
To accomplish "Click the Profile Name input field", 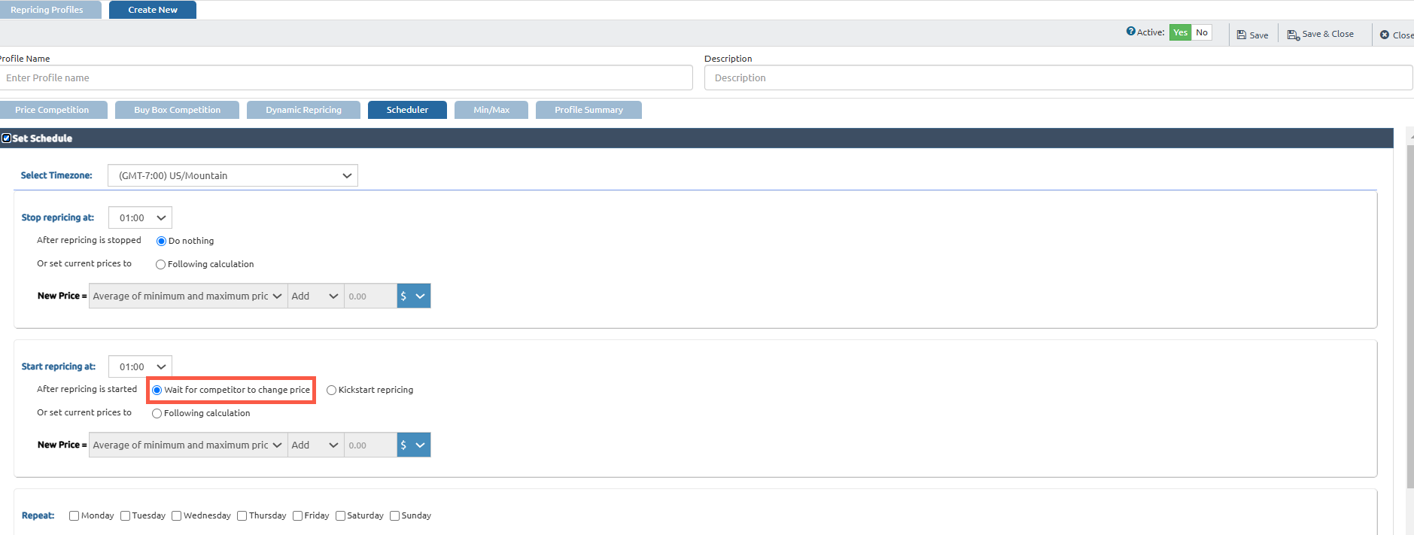I will [346, 78].
